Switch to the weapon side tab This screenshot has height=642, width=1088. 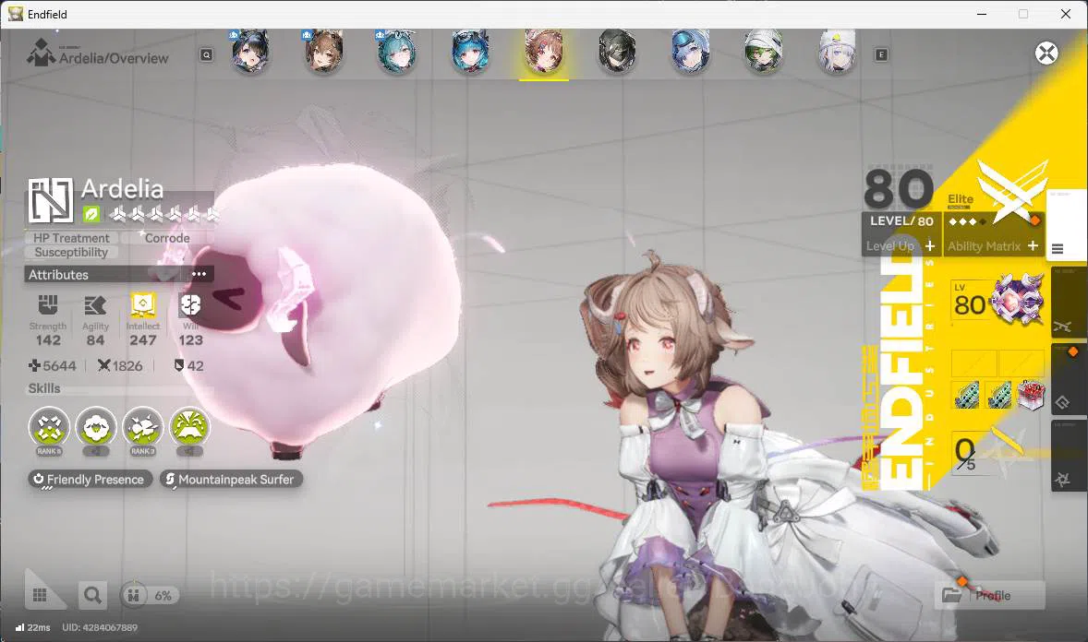coord(1069,303)
